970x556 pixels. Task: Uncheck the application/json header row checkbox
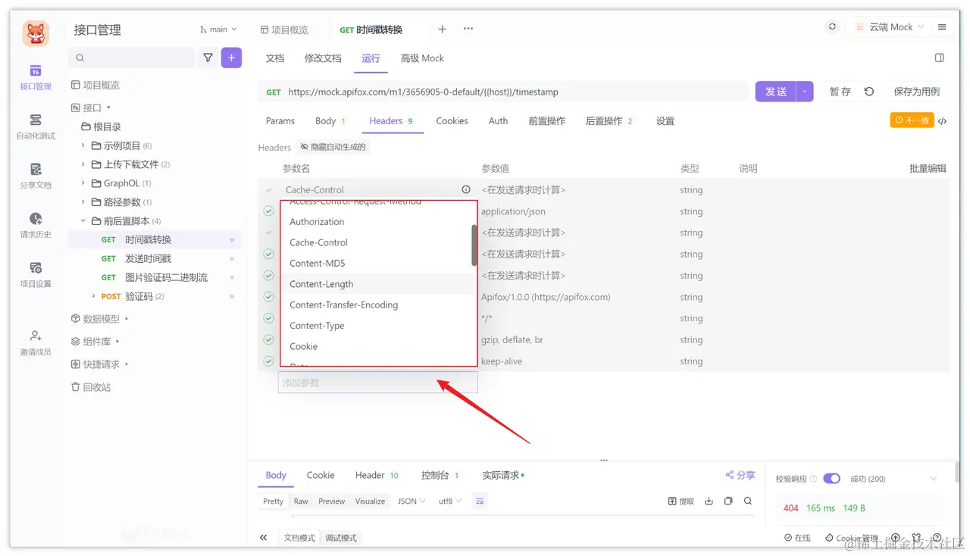268,211
